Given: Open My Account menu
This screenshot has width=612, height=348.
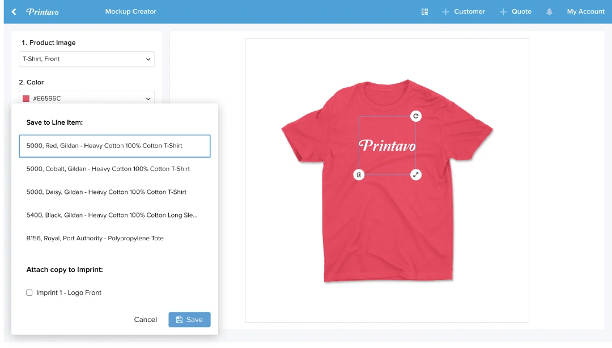Looking at the screenshot, I should pos(585,11).
